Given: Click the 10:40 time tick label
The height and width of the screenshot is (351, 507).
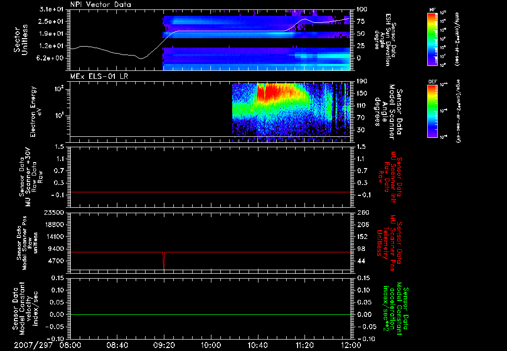Looking at the screenshot, I should (x=257, y=345).
